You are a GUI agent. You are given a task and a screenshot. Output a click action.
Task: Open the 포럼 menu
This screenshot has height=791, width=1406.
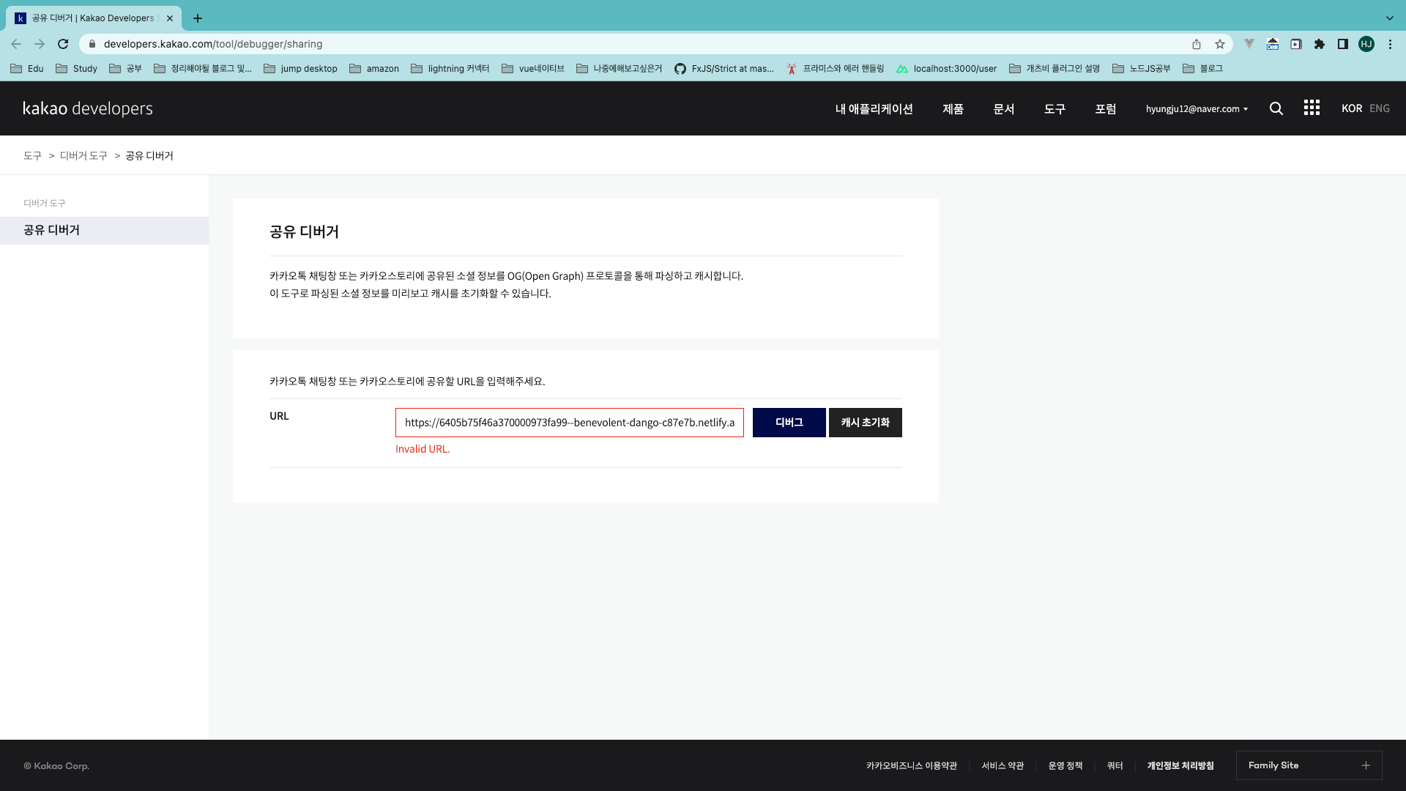pos(1105,108)
